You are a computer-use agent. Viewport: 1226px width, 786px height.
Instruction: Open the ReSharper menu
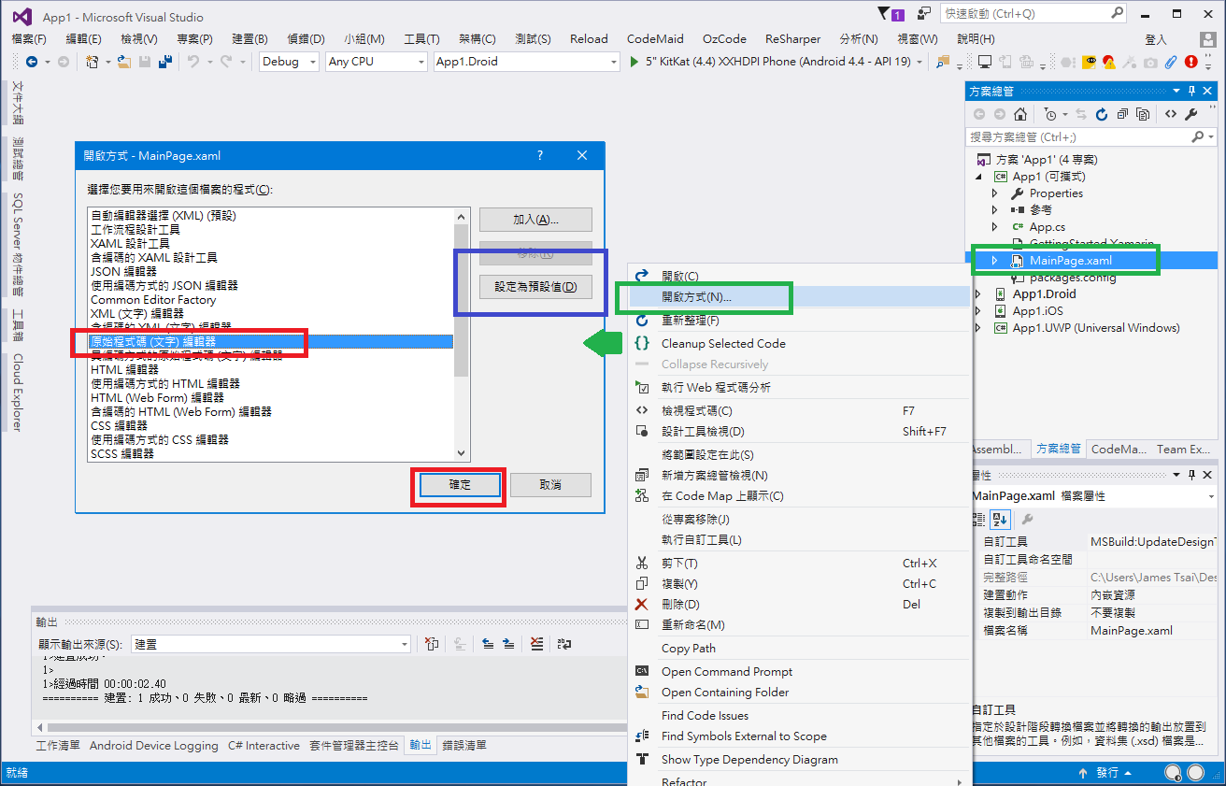pyautogui.click(x=792, y=38)
